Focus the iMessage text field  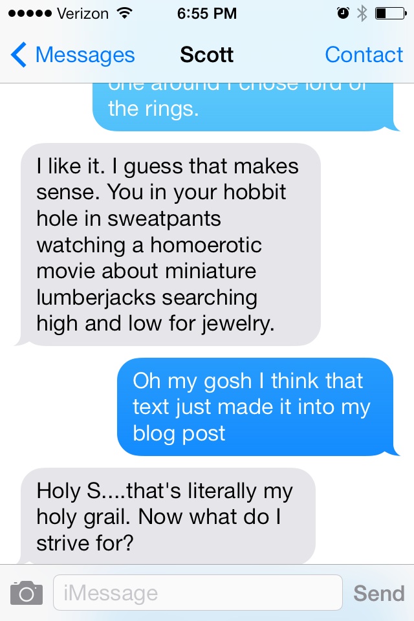coord(198,593)
